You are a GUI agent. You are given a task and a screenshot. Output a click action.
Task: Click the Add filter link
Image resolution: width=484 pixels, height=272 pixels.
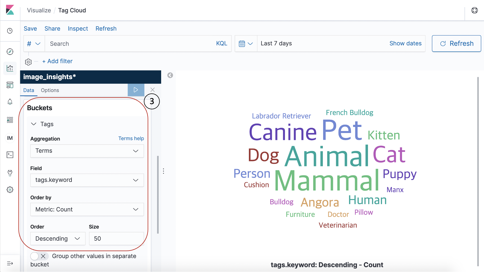[x=57, y=61]
